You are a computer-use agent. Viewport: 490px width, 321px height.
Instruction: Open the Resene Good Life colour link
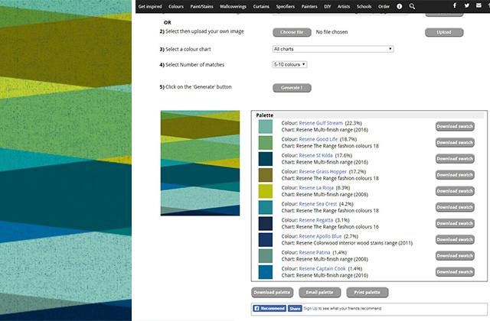coord(318,139)
